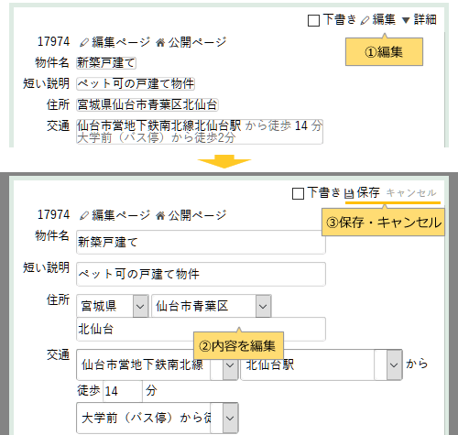Click the キャンセル link
This screenshot has width=458, height=435.
411,193
